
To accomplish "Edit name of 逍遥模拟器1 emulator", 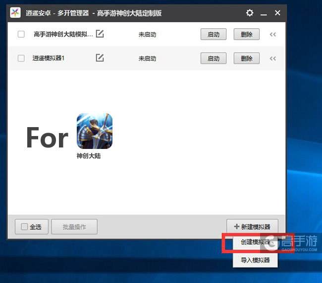I will tap(100, 58).
